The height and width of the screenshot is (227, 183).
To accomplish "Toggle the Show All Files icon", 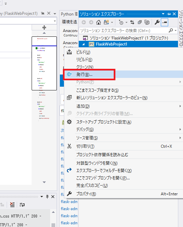I will click(147, 22).
